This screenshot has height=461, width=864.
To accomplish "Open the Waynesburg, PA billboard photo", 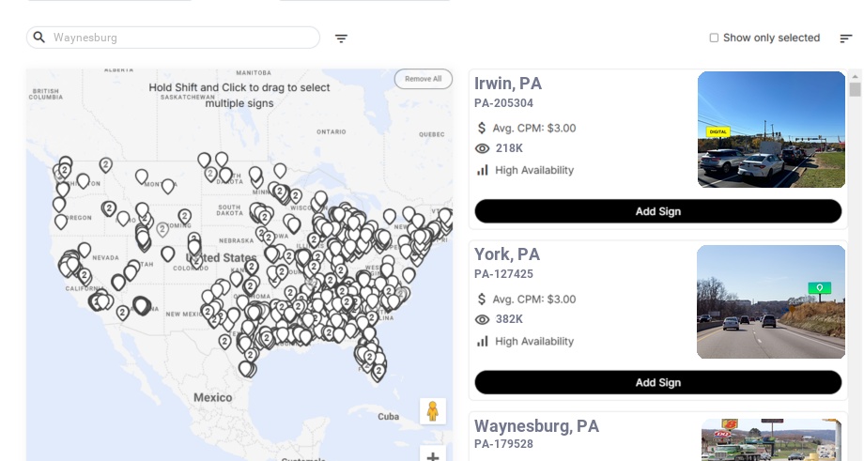I will tap(771, 439).
